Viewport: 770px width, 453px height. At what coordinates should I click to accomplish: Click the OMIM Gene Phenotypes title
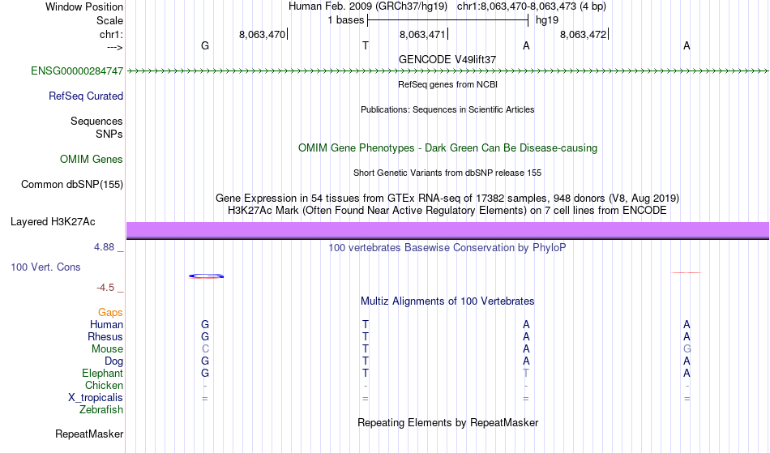point(447,148)
